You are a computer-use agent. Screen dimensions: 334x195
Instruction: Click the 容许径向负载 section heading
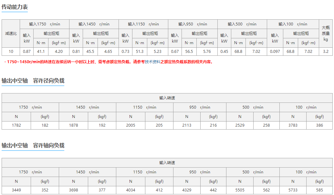[x=48, y=81]
